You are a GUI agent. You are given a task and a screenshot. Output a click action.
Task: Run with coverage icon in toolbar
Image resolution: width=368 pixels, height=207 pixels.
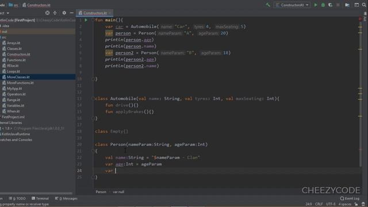pos(331,5)
